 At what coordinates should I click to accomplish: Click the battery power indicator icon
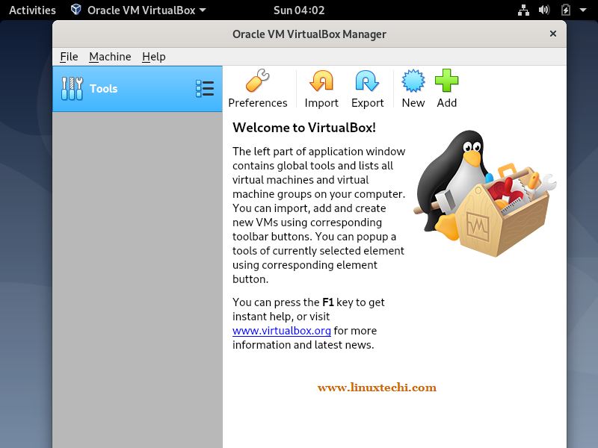click(566, 10)
